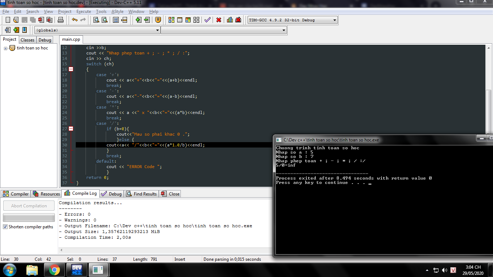Switch to the Classes tab
Screen dimensions: 493x277
coord(27,40)
